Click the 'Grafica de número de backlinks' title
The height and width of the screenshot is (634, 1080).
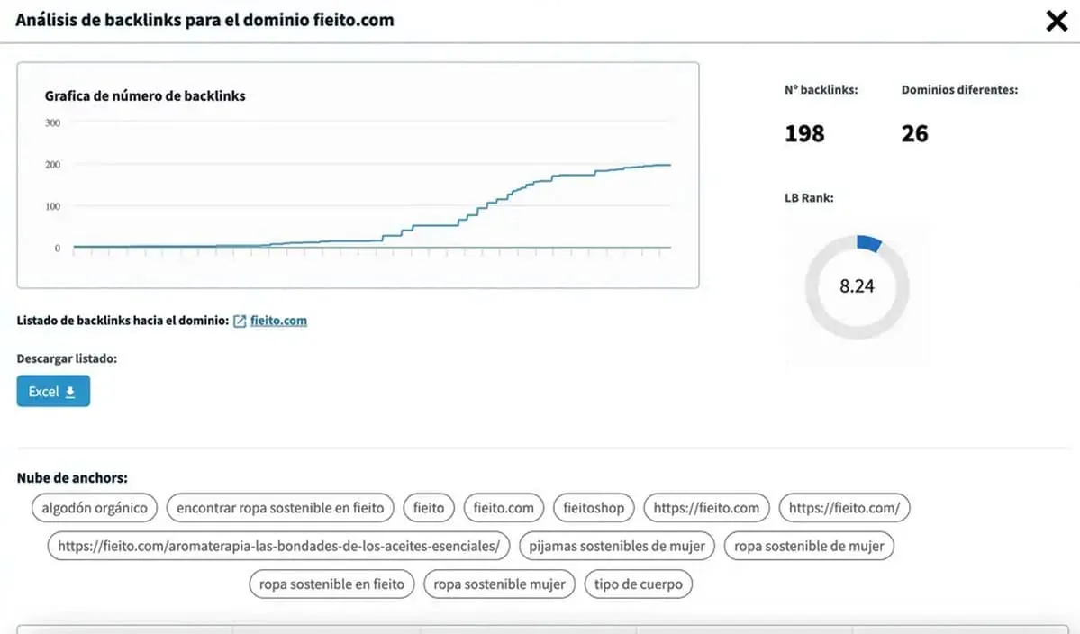click(145, 95)
